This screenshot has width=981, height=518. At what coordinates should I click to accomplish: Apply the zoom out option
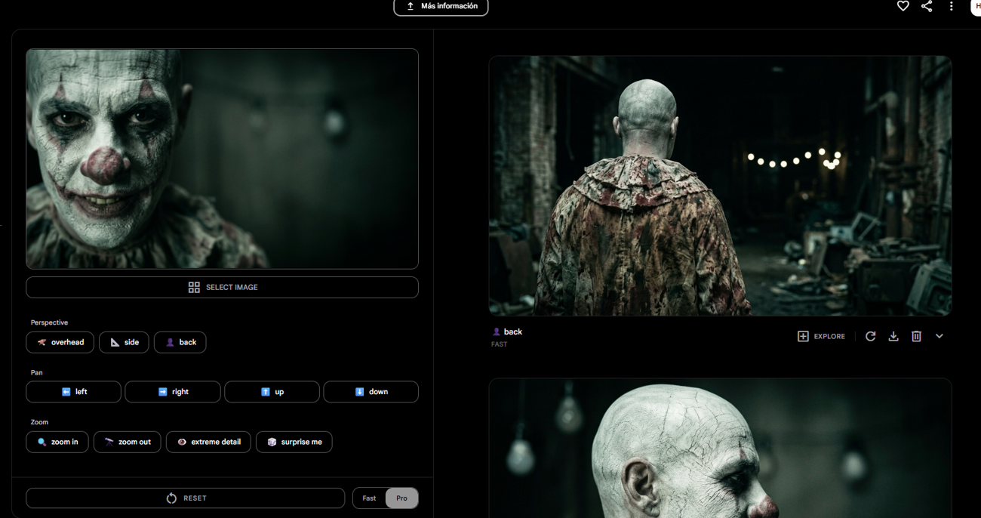pos(128,442)
